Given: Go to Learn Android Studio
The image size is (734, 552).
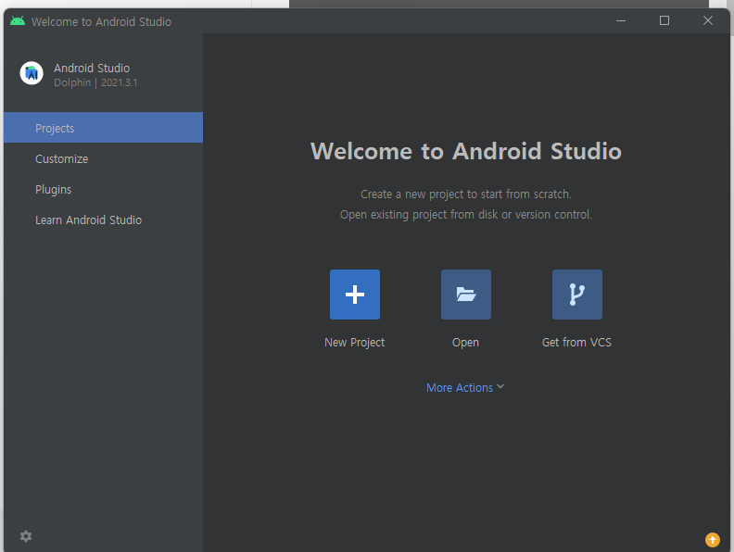Looking at the screenshot, I should (x=104, y=220).
